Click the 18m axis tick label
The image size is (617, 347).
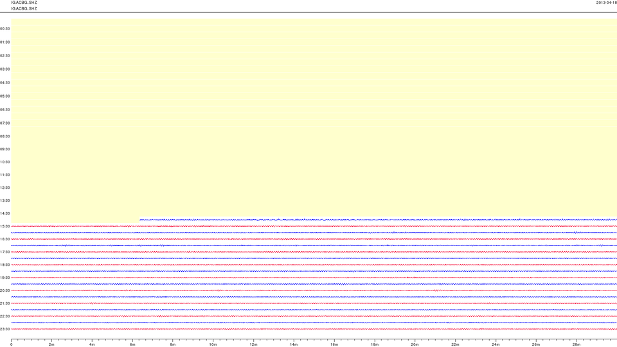click(375, 344)
